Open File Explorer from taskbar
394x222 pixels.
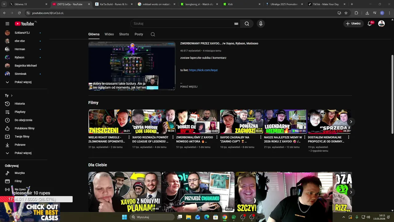(188, 217)
